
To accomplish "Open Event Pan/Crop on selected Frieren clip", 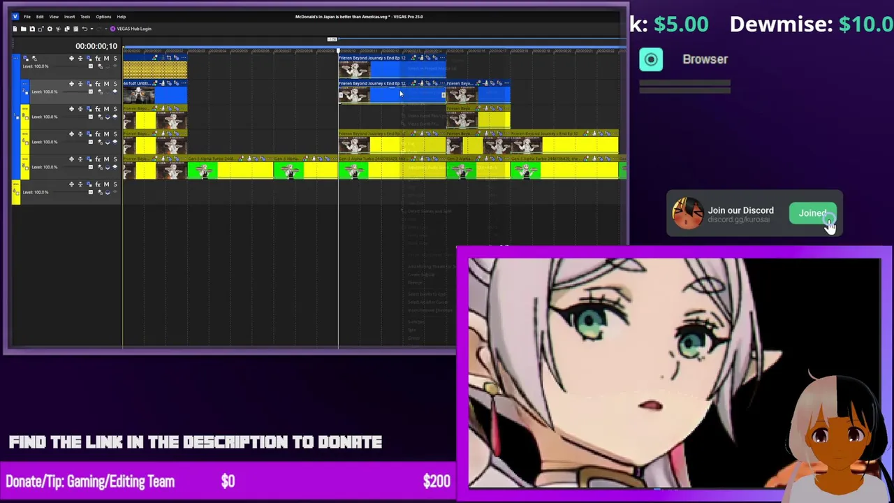I will 427,83.
